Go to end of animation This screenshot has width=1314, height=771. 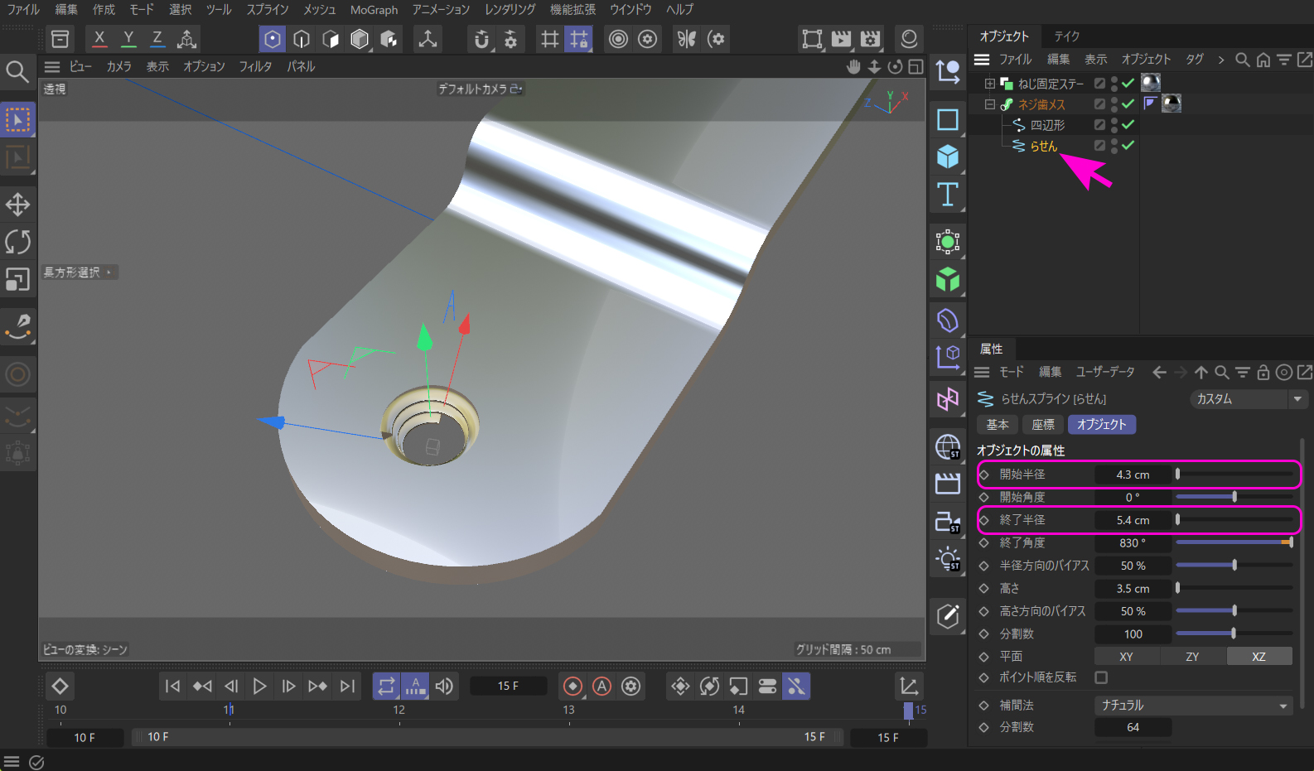point(348,686)
